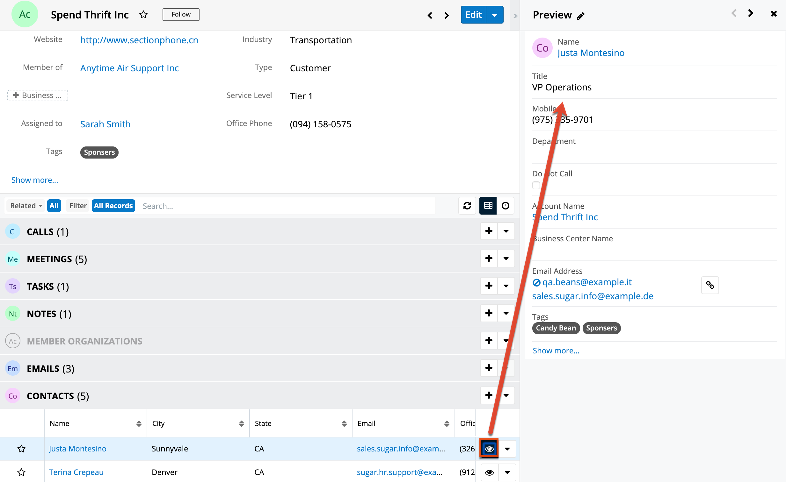
Task: Open the Related filter dropdown
Action: coord(25,206)
